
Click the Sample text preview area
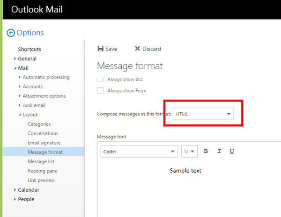pyautogui.click(x=185, y=171)
